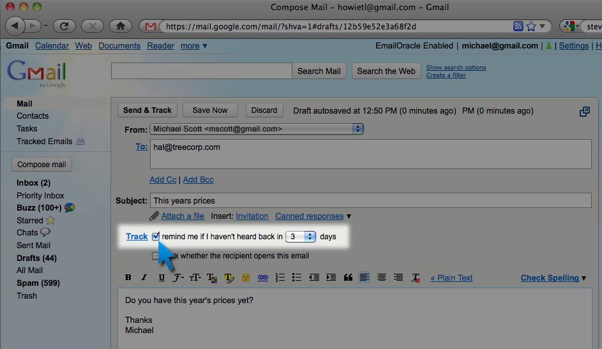602x349 pixels.
Task: Open the history dropdown next to Forward button
Action: tap(45, 26)
